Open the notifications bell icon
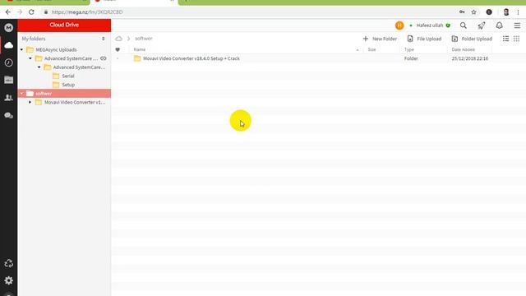Viewport: 526px width, 296px height. click(499, 25)
